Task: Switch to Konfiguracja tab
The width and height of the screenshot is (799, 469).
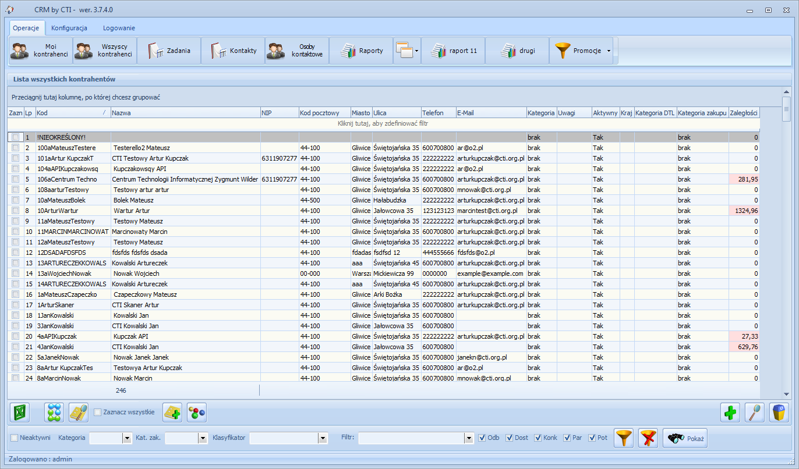Action: [69, 28]
